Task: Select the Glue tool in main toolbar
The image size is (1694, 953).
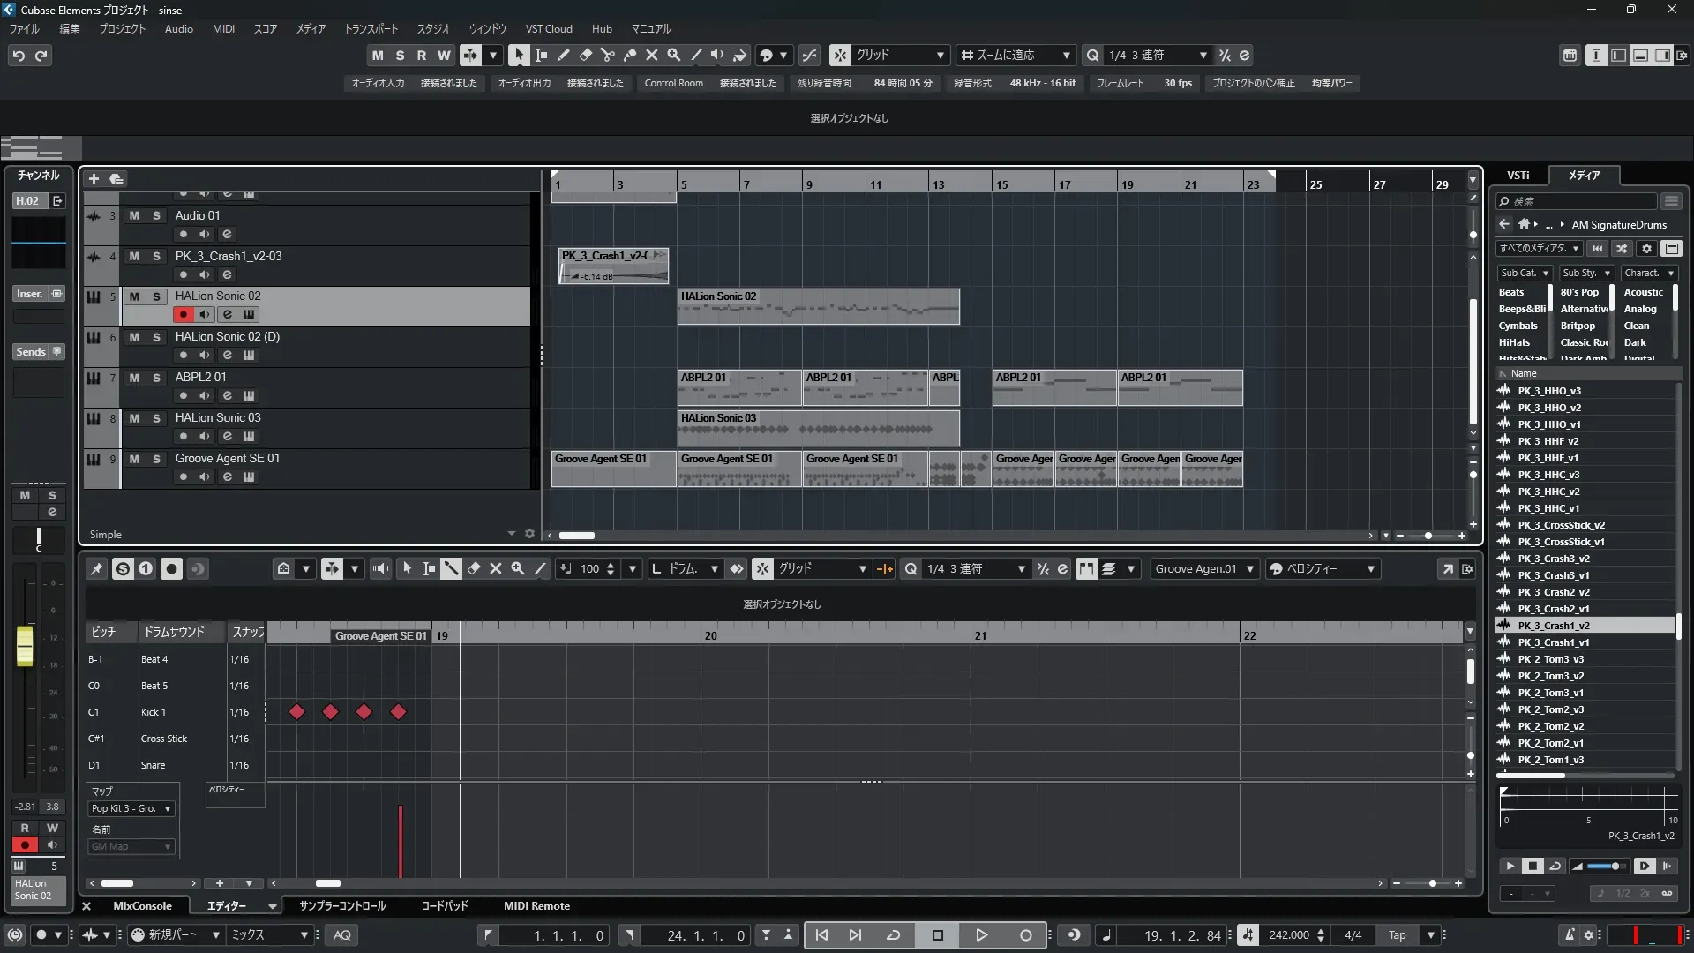Action: point(630,55)
